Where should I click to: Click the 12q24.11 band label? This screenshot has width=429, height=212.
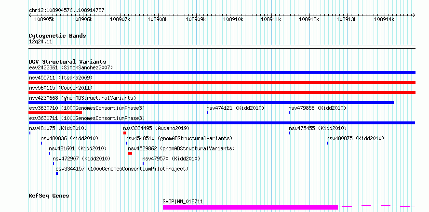pos(40,41)
